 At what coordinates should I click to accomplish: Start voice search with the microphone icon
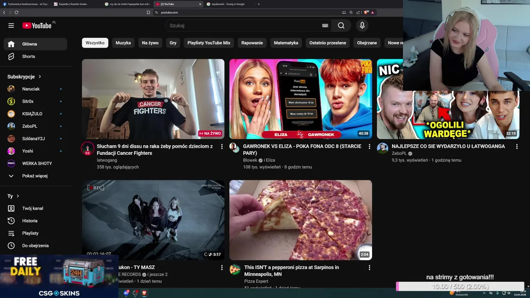pyautogui.click(x=362, y=26)
